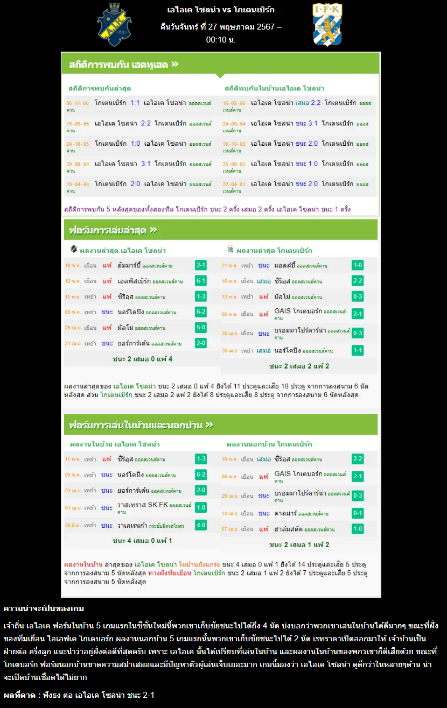Click the green 0-3 badge in Göteborg's มัลโม่ row
Image resolution: width=447 pixels, height=708 pixels.
pos(358,296)
